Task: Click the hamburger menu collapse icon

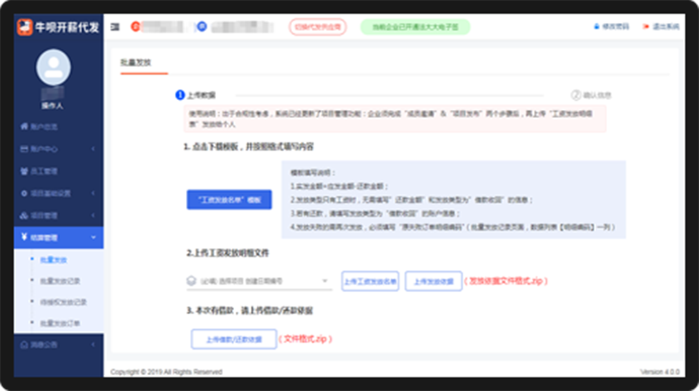Action: (x=115, y=27)
